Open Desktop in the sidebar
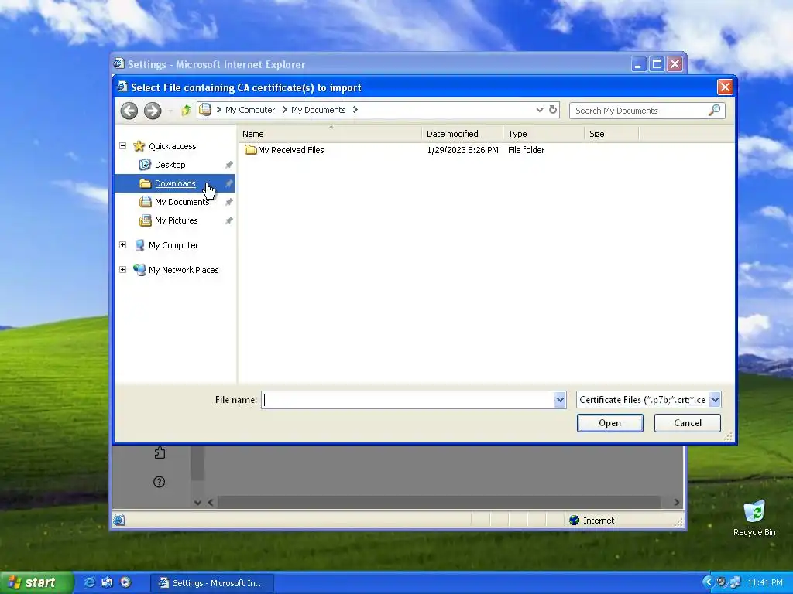 click(x=170, y=165)
